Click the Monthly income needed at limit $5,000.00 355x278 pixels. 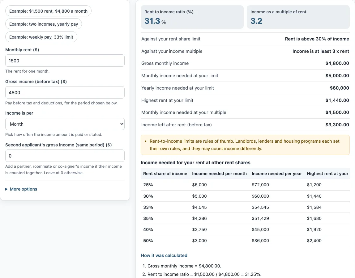click(337, 76)
